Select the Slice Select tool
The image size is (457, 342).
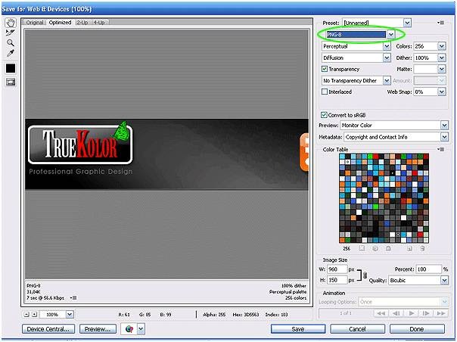coord(11,33)
